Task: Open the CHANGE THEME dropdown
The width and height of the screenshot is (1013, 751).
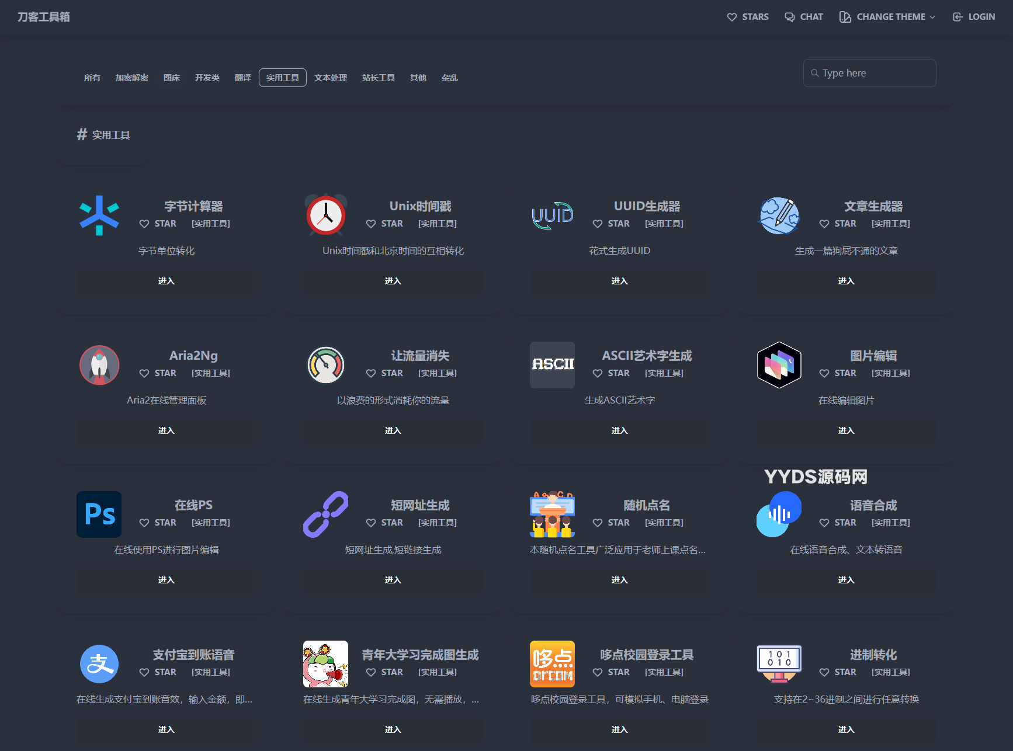Action: tap(887, 17)
